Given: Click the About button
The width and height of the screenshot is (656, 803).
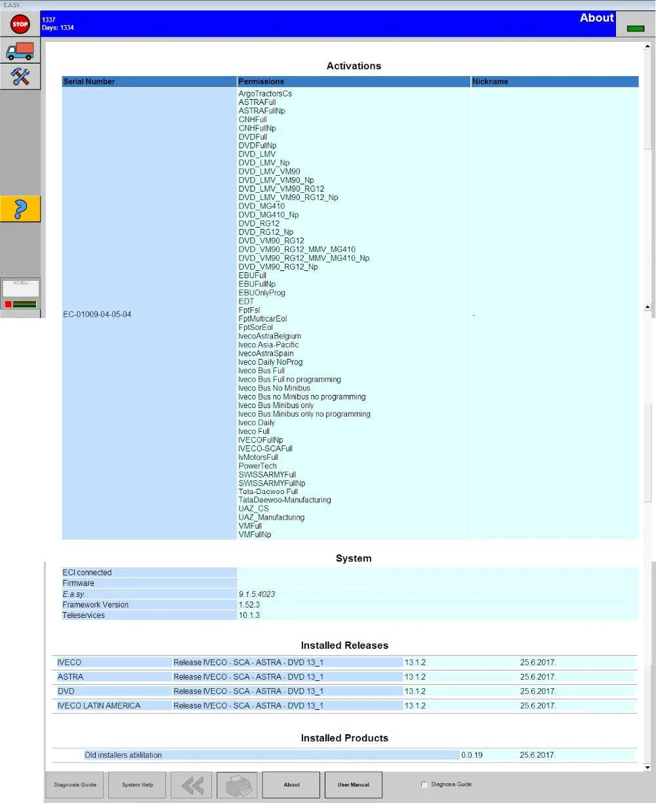Looking at the screenshot, I should (x=291, y=785).
